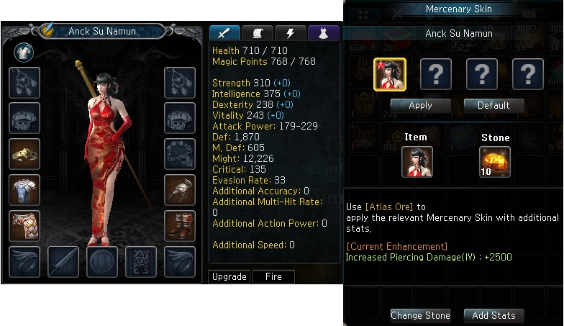Screen dimensions: 564x326
Task: Click the Add Stats button
Action: pos(493,315)
